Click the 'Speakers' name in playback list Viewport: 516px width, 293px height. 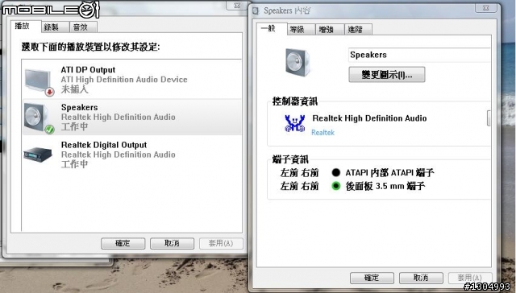point(80,107)
